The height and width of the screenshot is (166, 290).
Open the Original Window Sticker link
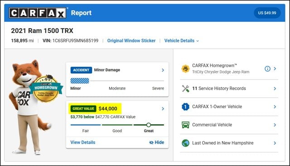pyautogui.click(x=131, y=41)
